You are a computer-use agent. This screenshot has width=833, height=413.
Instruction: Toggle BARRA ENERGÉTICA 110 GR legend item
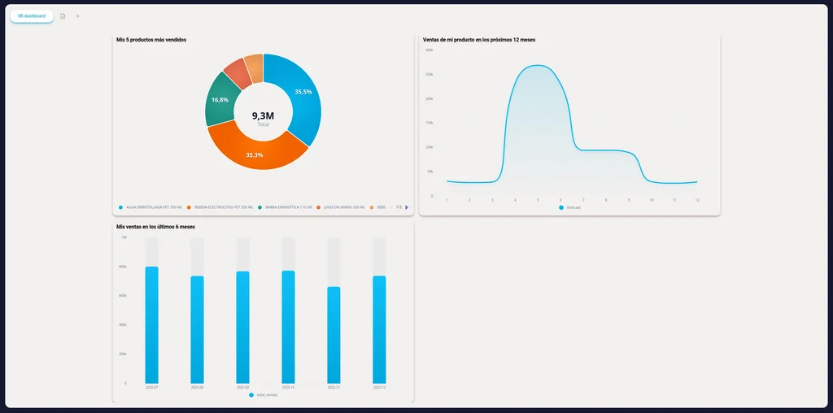coord(285,207)
